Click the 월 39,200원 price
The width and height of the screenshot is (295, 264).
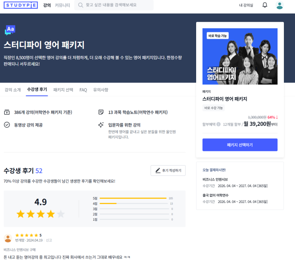(x=257, y=124)
